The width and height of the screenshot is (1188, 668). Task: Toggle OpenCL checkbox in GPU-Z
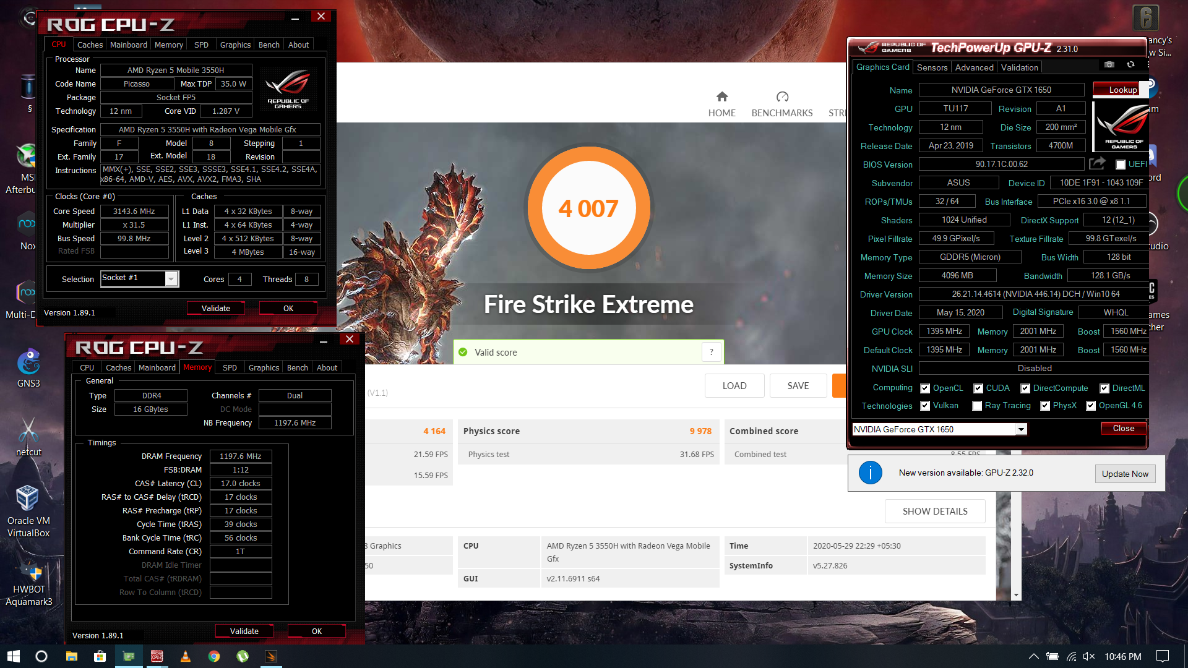(925, 388)
